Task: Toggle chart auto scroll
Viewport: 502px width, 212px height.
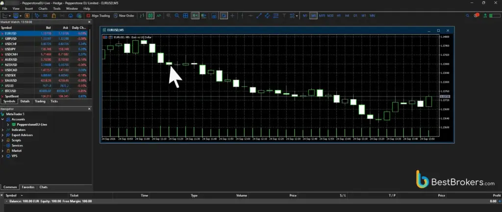Action: coord(195,15)
